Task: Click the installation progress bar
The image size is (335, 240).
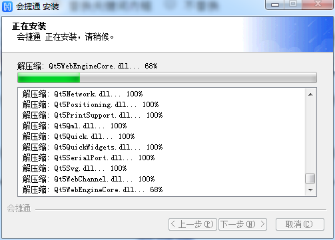Action: pyautogui.click(x=167, y=78)
